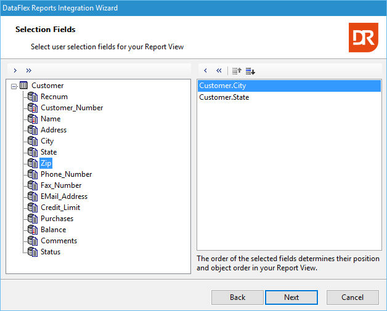387x311 pixels.
Task: Click the Phone_Number field icon
Action: [33, 174]
